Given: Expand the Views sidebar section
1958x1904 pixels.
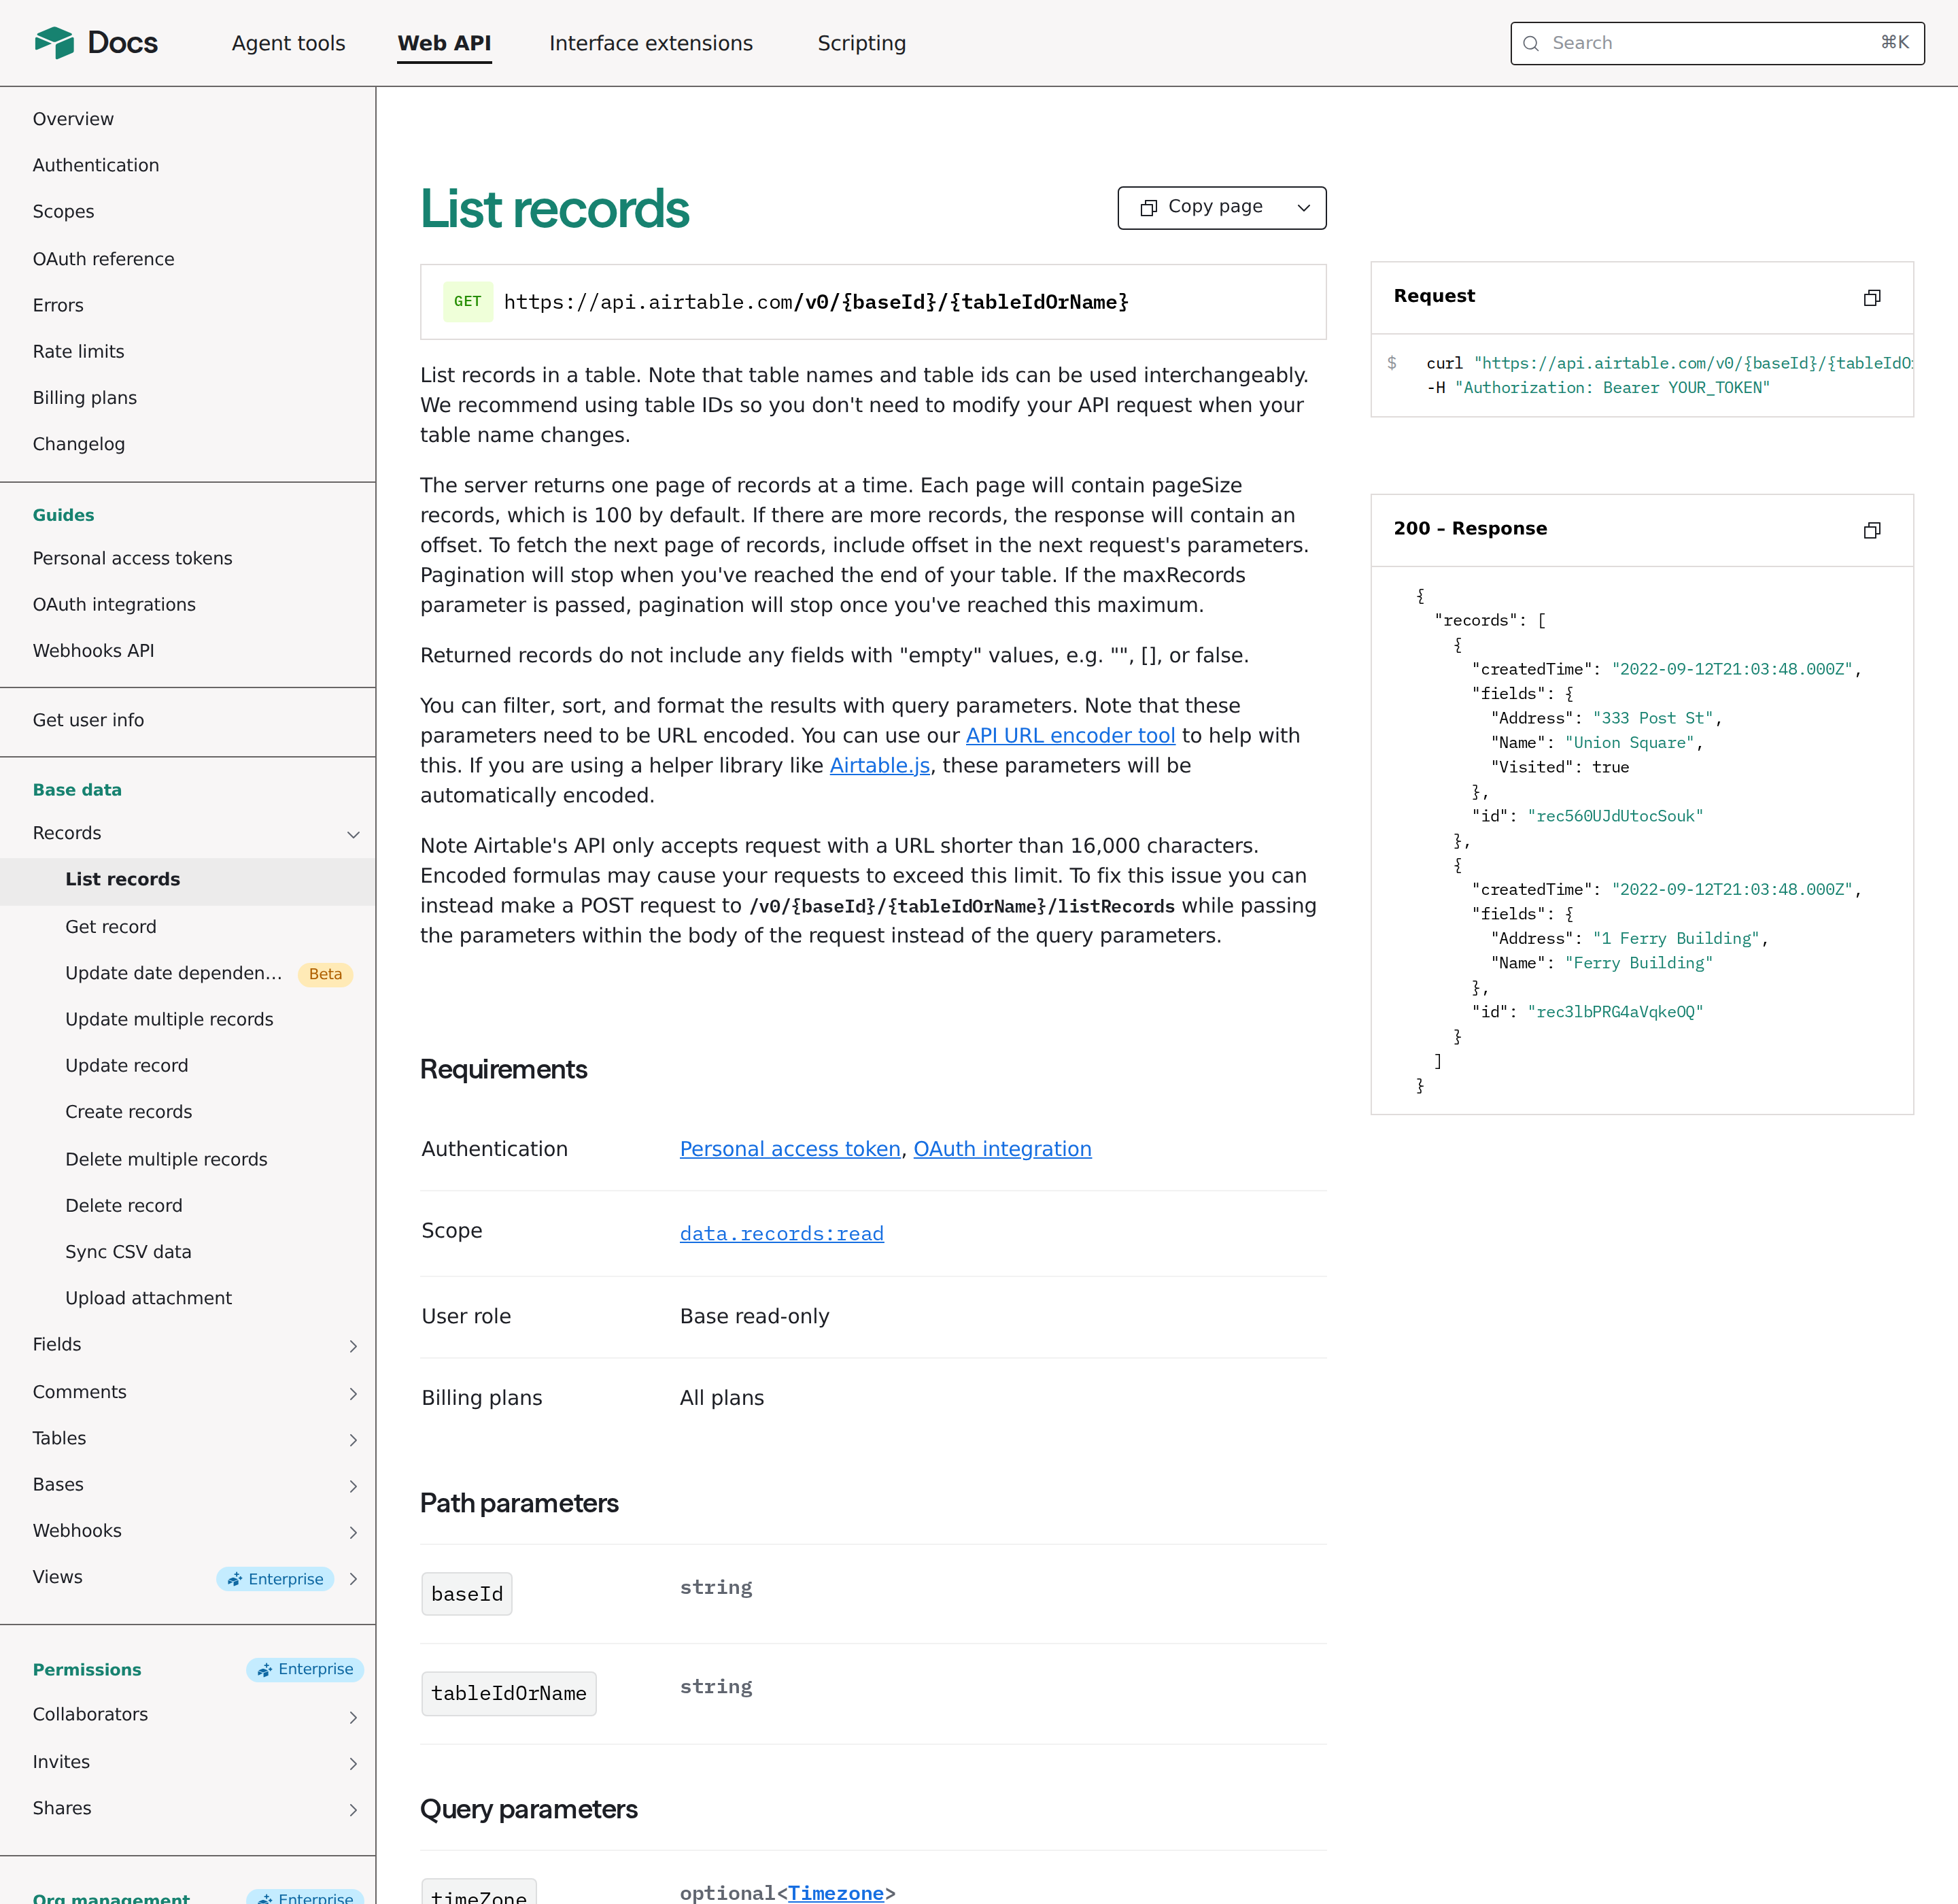Looking at the screenshot, I should pyautogui.click(x=353, y=1578).
